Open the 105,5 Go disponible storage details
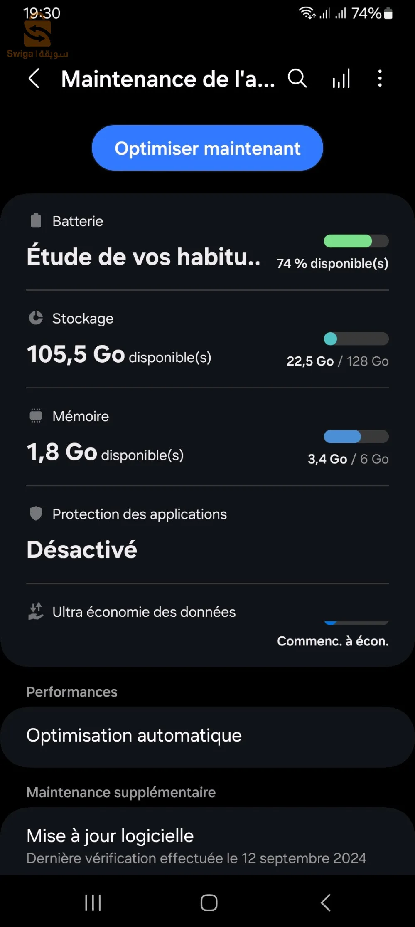This screenshot has width=415, height=927. tap(119, 355)
